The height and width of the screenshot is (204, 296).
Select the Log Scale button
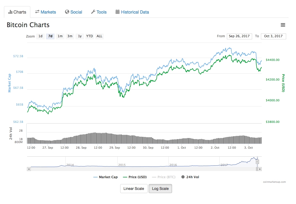pyautogui.click(x=160, y=189)
